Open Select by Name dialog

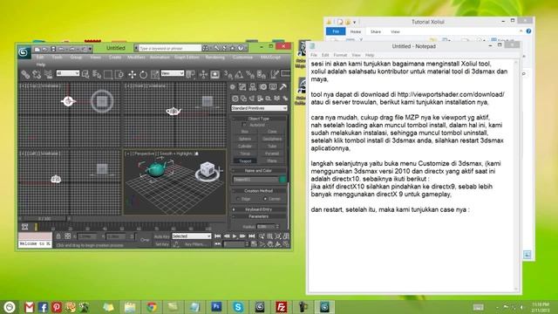pos(97,74)
